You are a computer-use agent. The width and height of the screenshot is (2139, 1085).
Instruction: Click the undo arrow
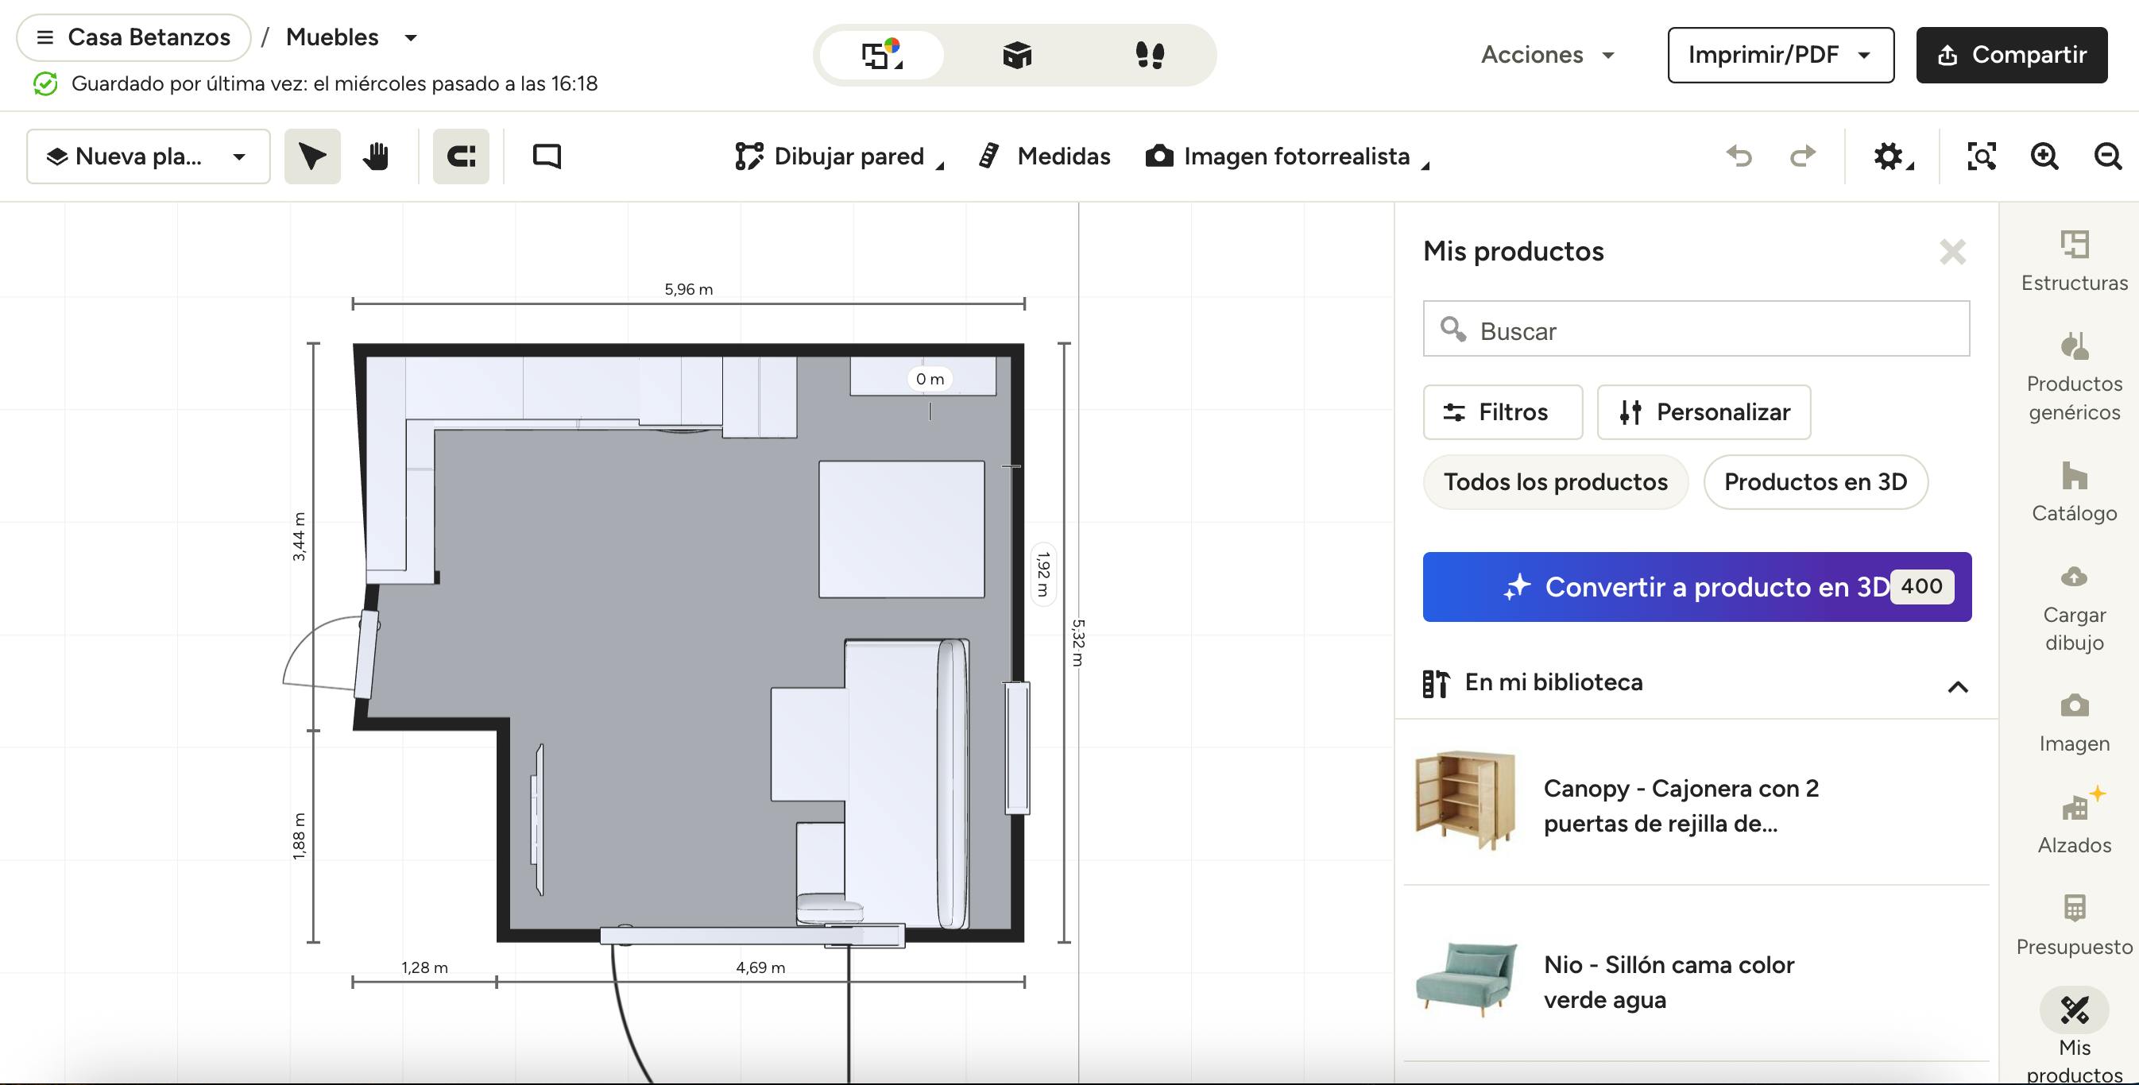point(1739,156)
